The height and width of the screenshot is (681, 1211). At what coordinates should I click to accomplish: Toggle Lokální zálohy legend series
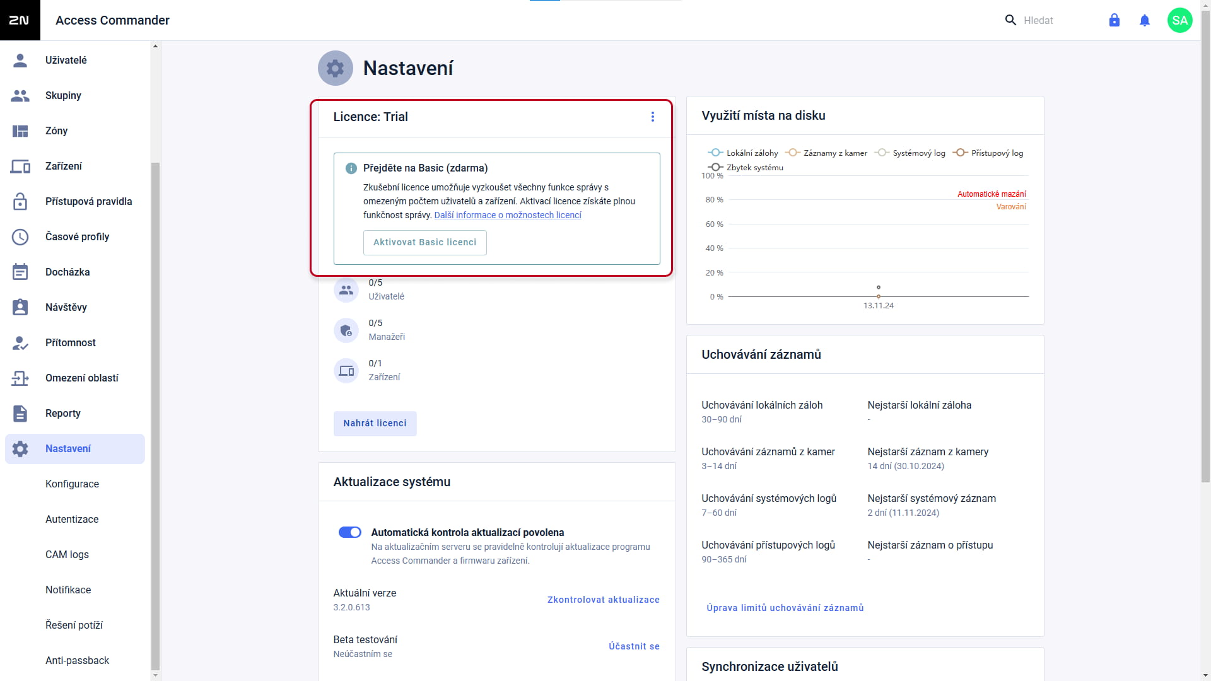743,153
